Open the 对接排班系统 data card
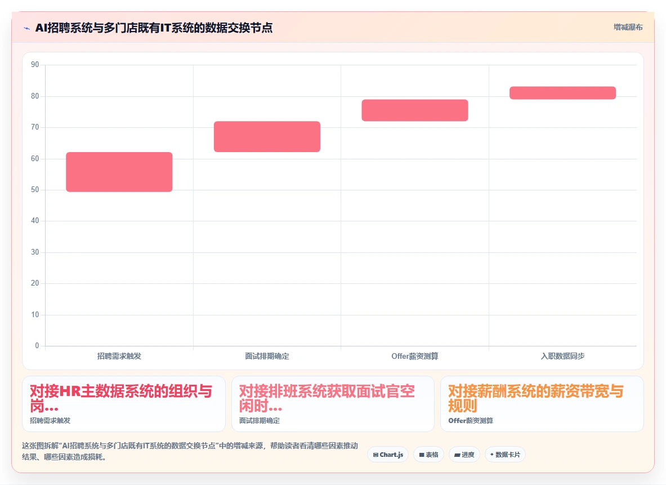 point(333,403)
